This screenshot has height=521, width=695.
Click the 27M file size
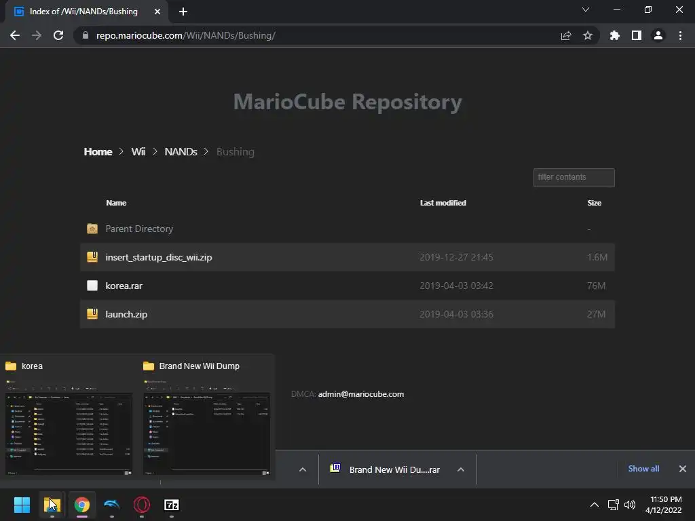point(596,314)
